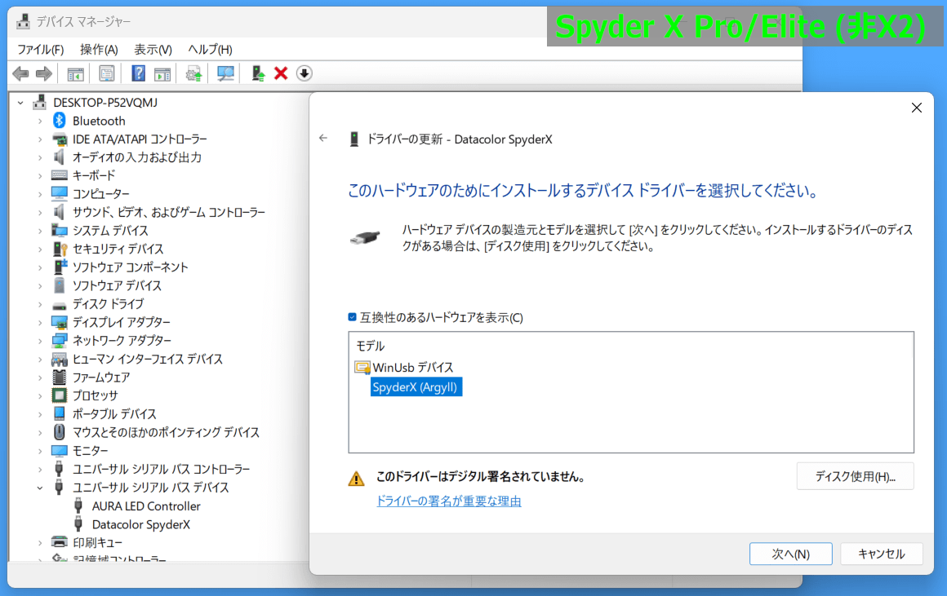
Task: Click the circled down-arrow toolbar icon
Action: pos(305,73)
